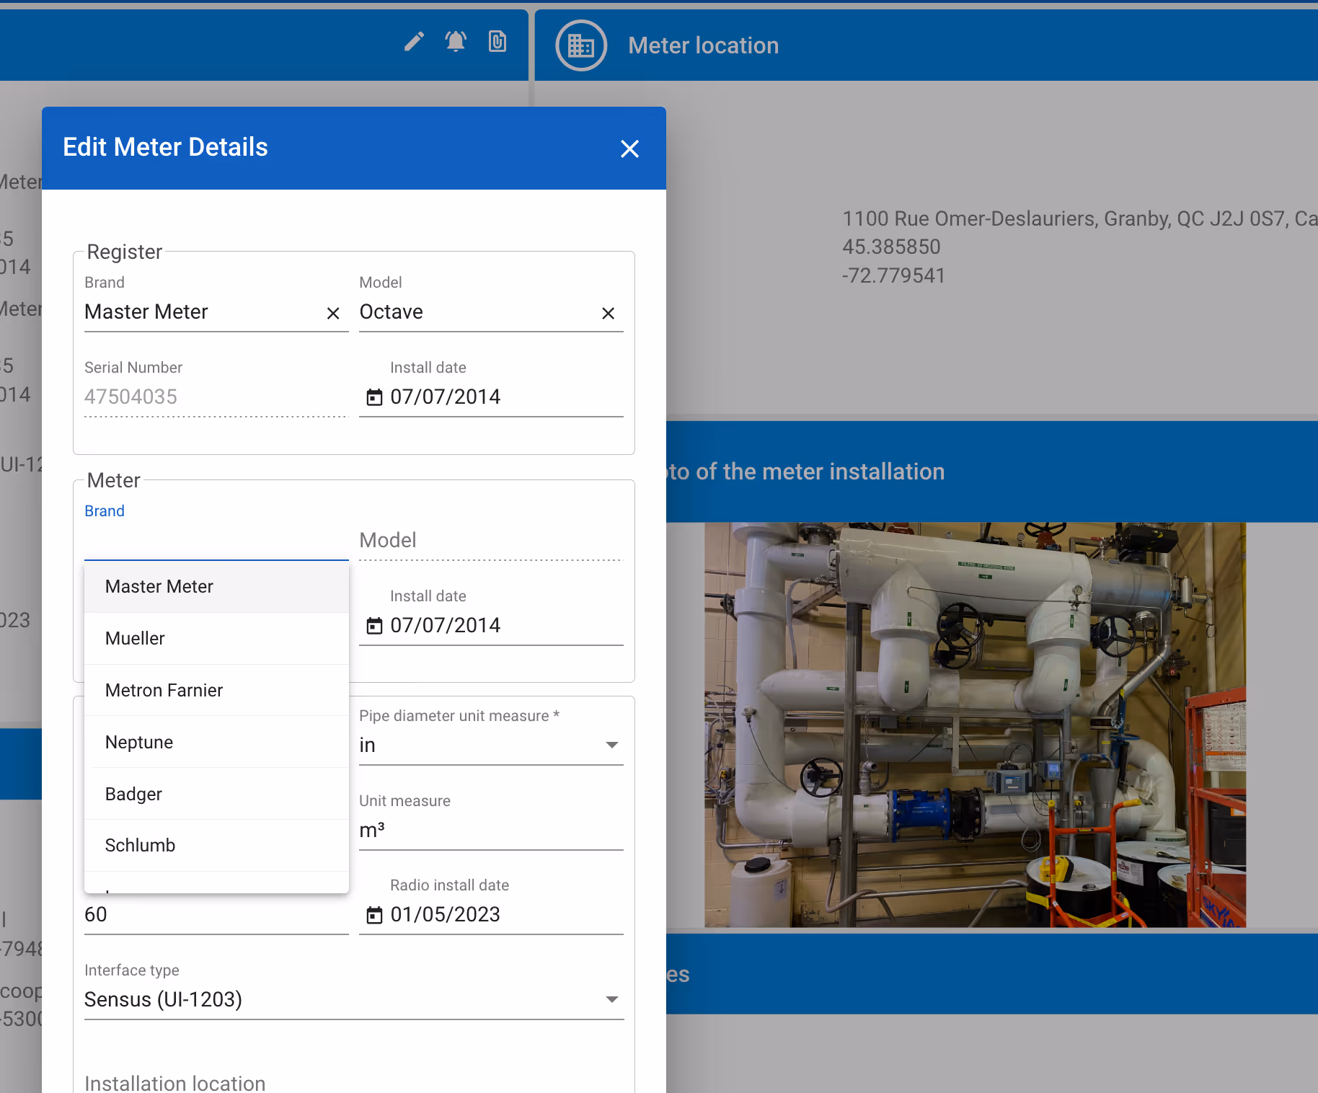1318x1093 pixels.
Task: Open calendar for Register install date
Action: pyautogui.click(x=374, y=397)
